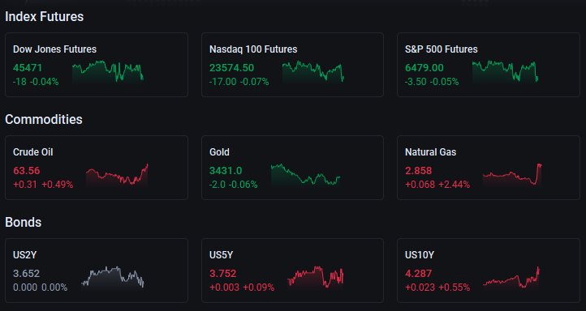Image resolution: width=586 pixels, height=311 pixels.
Task: Open the Crude Oil sparkline chart
Action: (x=117, y=174)
